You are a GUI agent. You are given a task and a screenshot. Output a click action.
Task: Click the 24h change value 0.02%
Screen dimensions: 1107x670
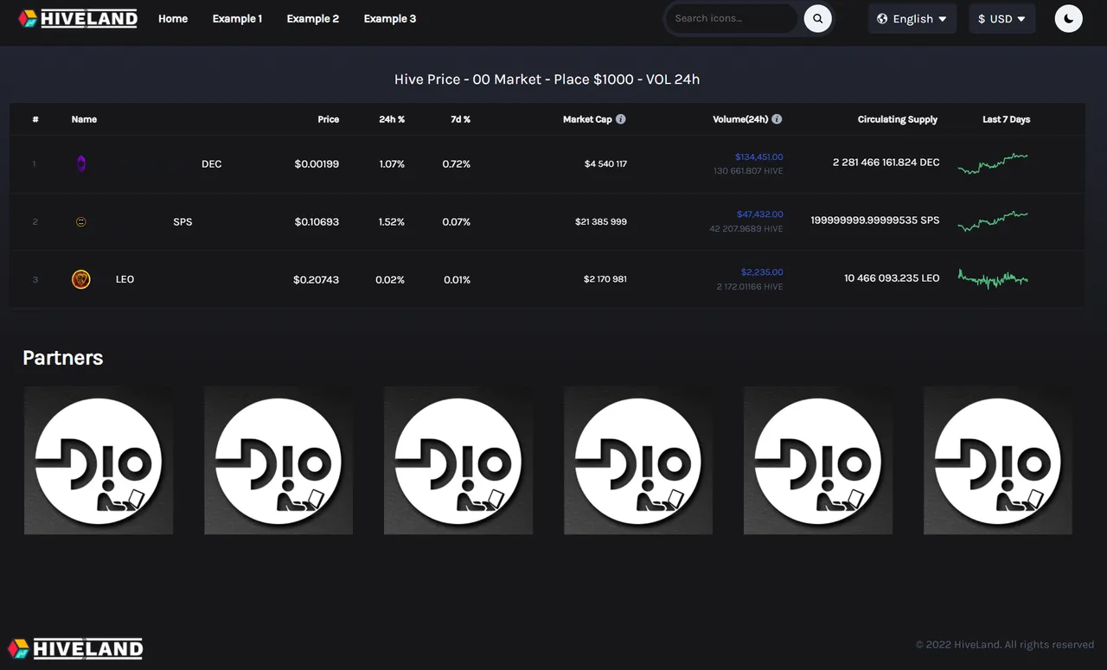tap(390, 280)
